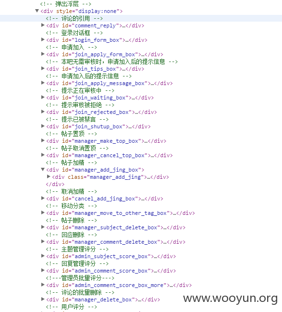Expand the join_tips_box div node
This screenshot has width=282, height=312.
point(43,68)
